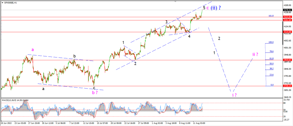Click the chart shift triangle marker at top
Image resolution: width=293 pixels, height=126 pixels.
pyautogui.click(x=175, y=1)
